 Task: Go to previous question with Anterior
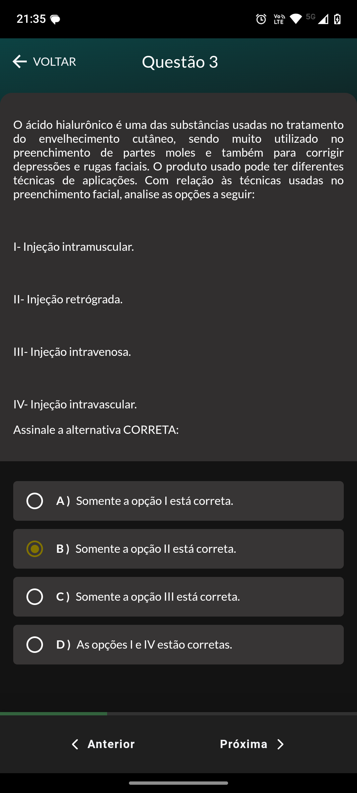[103, 744]
